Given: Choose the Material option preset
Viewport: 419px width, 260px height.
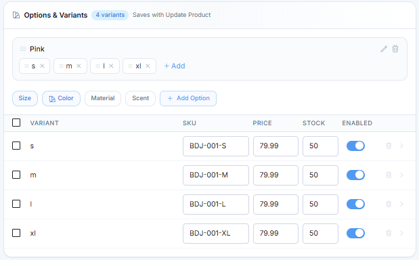Looking at the screenshot, I should pyautogui.click(x=103, y=98).
